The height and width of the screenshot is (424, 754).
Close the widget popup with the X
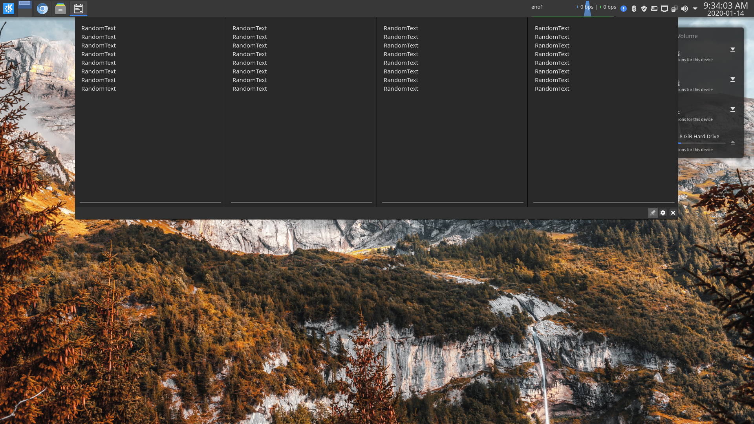coord(673,213)
